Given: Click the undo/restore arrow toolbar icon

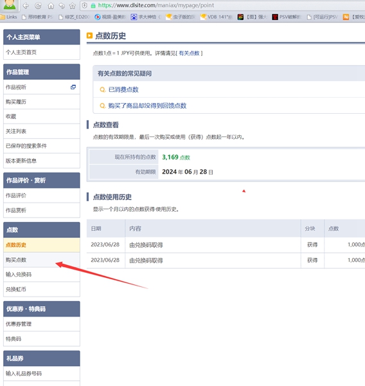Looking at the screenshot, I should [x=62, y=6].
